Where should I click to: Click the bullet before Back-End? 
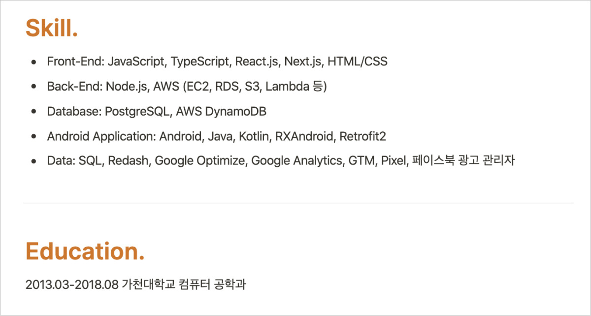click(33, 87)
